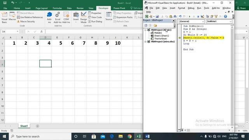Open the VBA Insert menu
The width and height of the screenshot is (249, 140).
coord(172,8)
